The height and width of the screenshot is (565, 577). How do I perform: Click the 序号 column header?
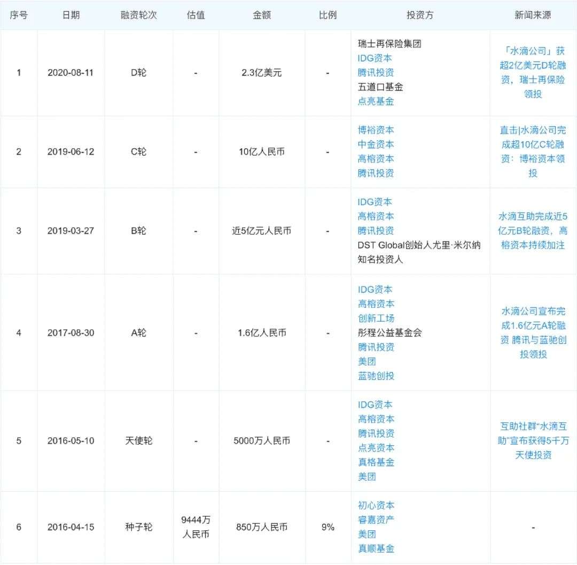point(18,15)
